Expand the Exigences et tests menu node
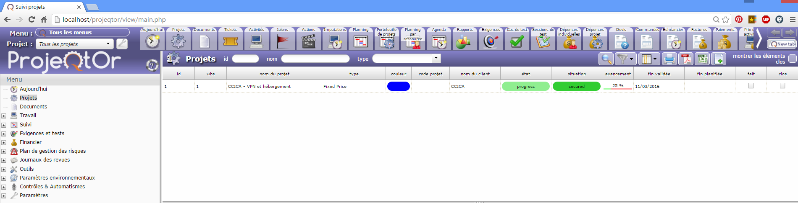The width and height of the screenshot is (798, 203). [4, 134]
